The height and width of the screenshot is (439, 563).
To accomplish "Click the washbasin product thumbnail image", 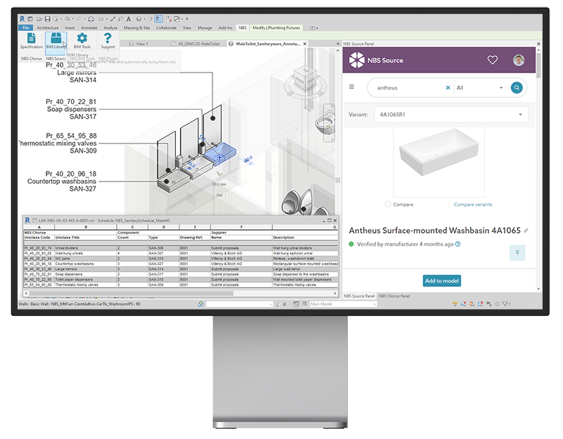I will 438,152.
